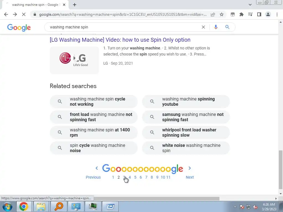Open the Windows Start button

pos(7,206)
